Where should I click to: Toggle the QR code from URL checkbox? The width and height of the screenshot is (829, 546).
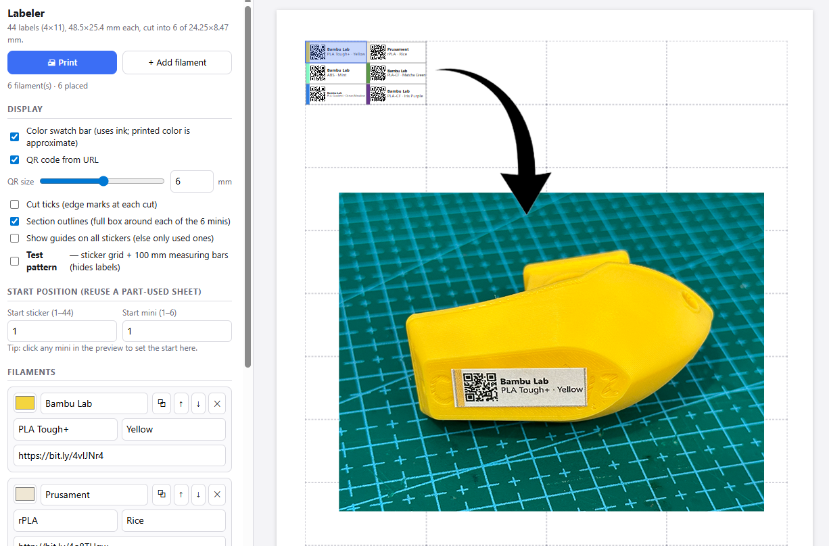pyautogui.click(x=14, y=160)
